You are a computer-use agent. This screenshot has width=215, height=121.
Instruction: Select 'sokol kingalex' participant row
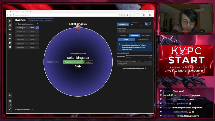(x=27, y=28)
